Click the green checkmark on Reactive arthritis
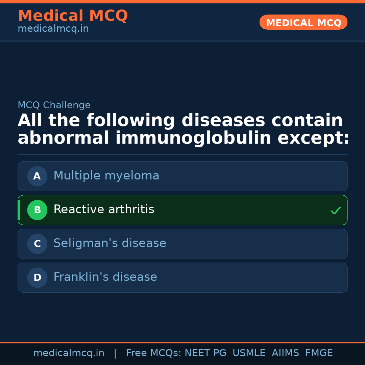The height and width of the screenshot is (365, 365). [335, 211]
